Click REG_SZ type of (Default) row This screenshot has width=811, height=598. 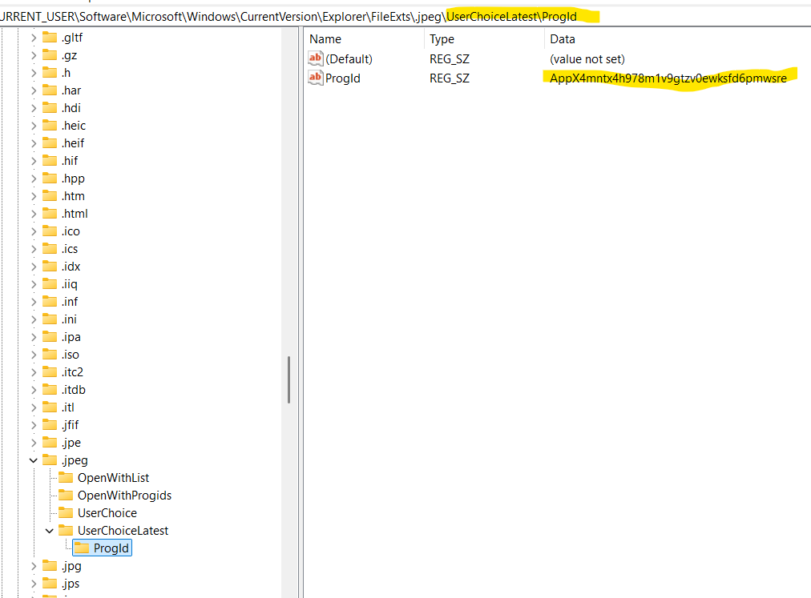pos(450,59)
